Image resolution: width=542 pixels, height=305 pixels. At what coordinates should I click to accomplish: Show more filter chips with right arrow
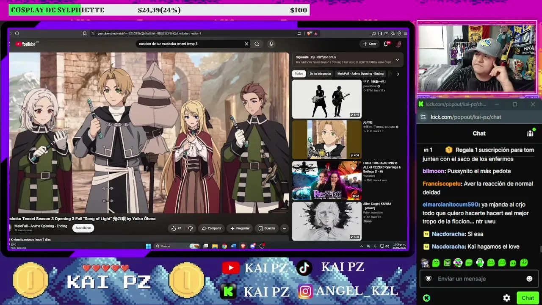coord(398,74)
